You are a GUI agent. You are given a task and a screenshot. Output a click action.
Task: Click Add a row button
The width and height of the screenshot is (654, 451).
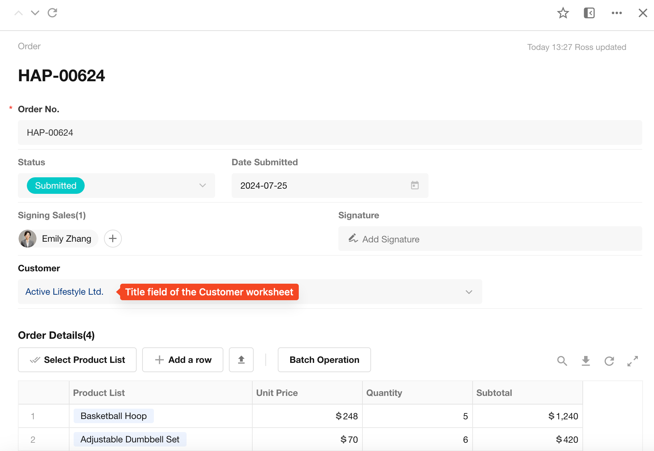[183, 360]
